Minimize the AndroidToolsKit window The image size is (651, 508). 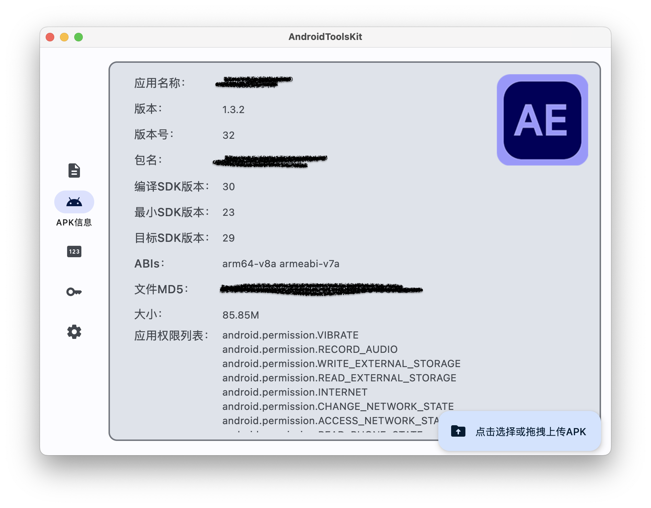coord(64,37)
